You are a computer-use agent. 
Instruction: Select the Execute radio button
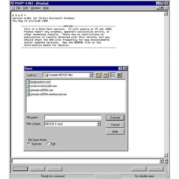[x=29, y=144]
